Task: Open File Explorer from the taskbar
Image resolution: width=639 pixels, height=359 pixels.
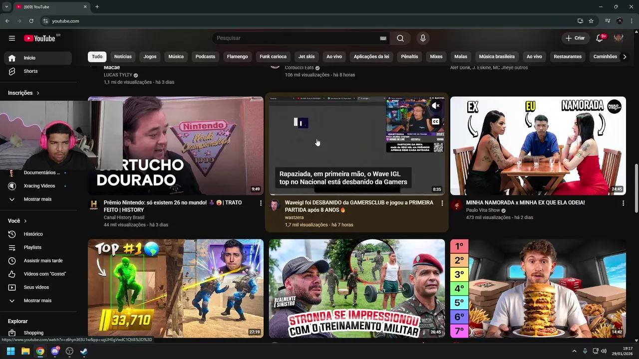Action: 25,351
